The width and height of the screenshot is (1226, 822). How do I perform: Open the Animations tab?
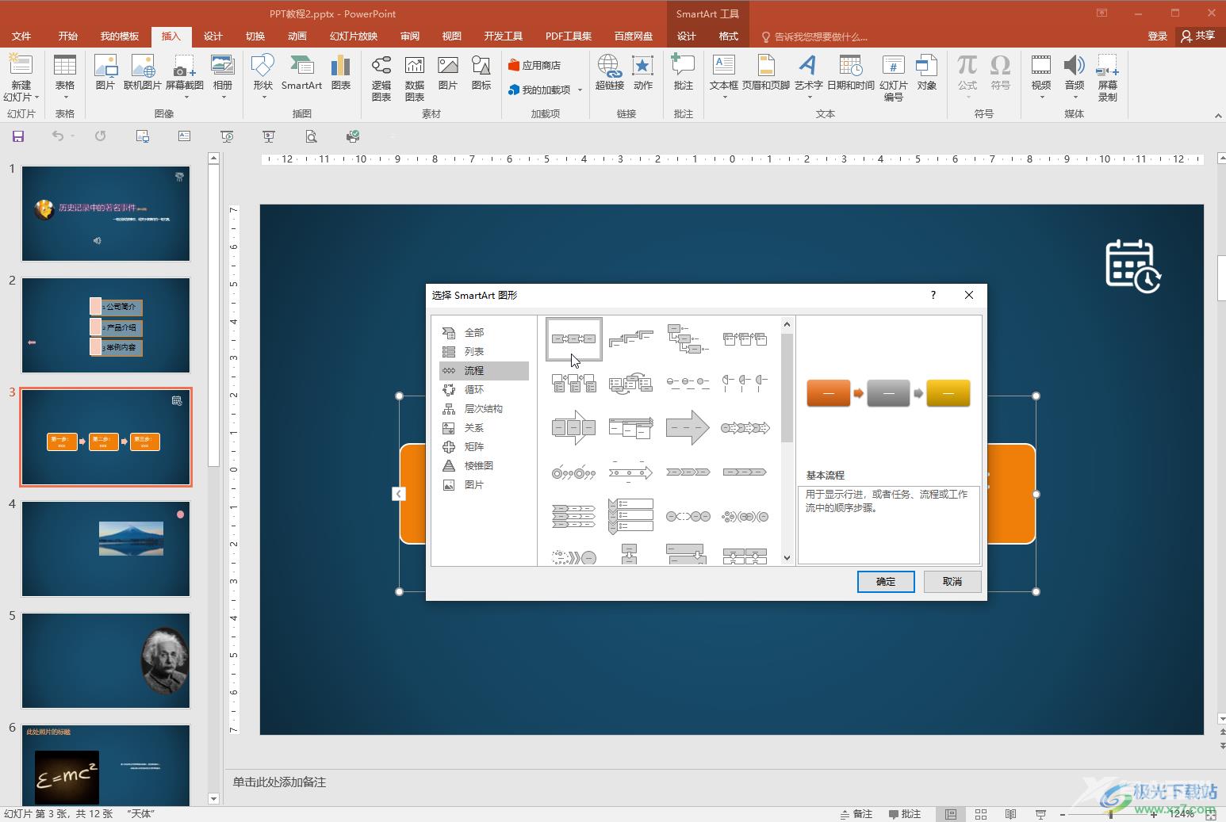pos(297,36)
